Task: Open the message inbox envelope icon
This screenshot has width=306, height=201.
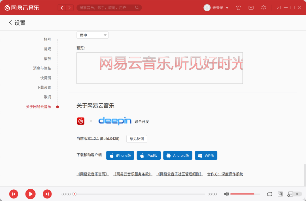Action: [251, 8]
